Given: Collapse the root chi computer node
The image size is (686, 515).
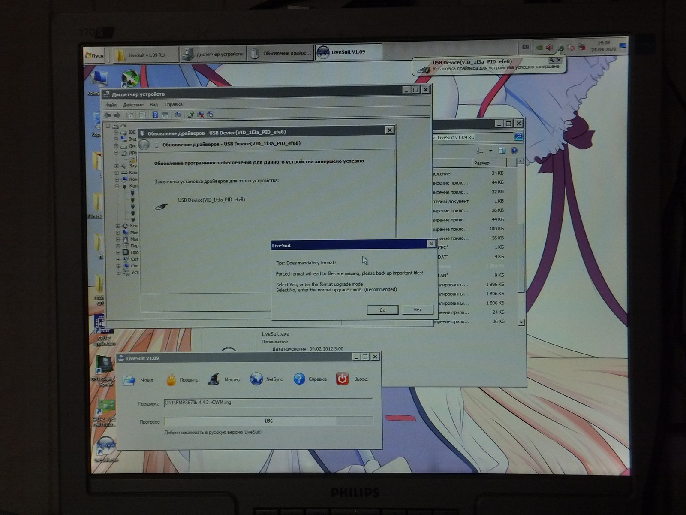Looking at the screenshot, I should coord(108,126).
